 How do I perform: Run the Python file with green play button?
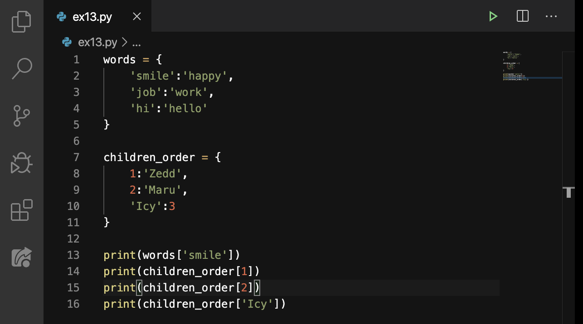tap(493, 17)
